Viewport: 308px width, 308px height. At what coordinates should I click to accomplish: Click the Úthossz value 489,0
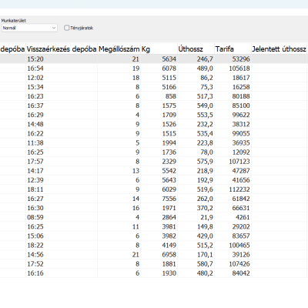point(205,69)
